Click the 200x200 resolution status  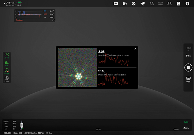point(8,133)
